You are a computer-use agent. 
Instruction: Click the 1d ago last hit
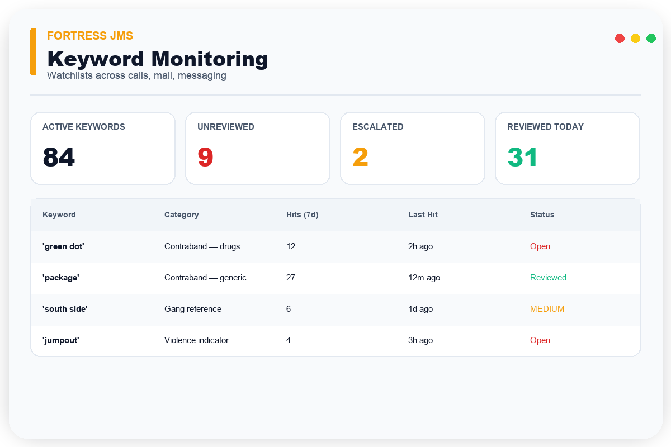[x=420, y=309]
